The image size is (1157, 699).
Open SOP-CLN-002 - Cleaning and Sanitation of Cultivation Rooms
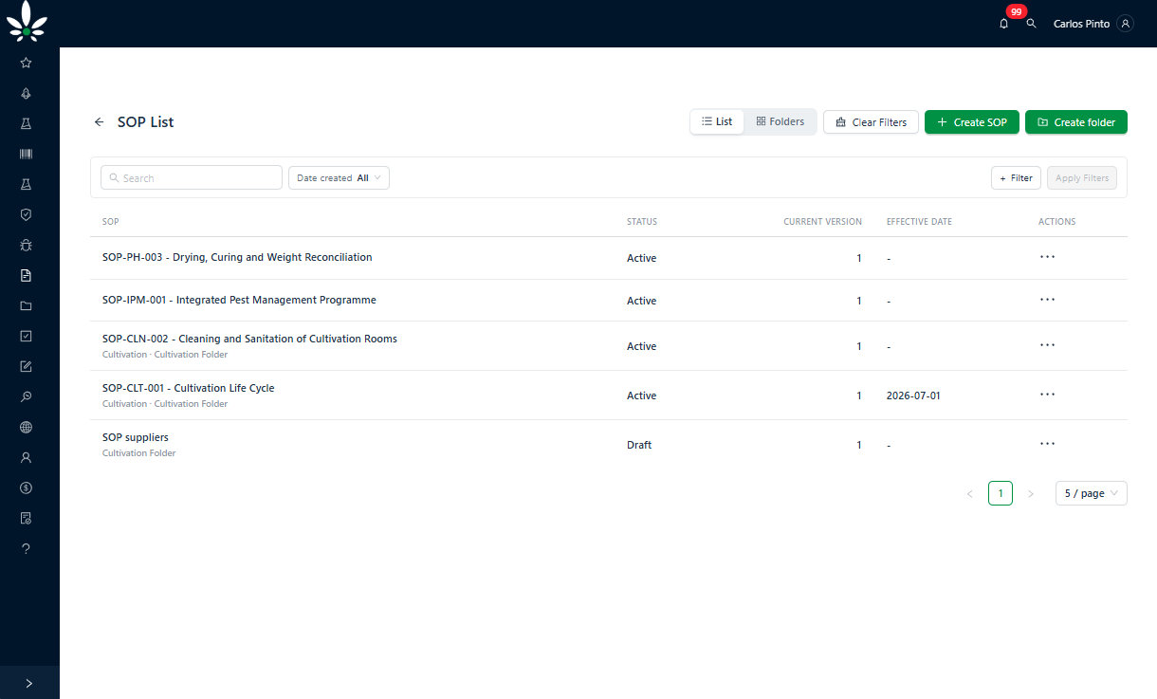249,339
